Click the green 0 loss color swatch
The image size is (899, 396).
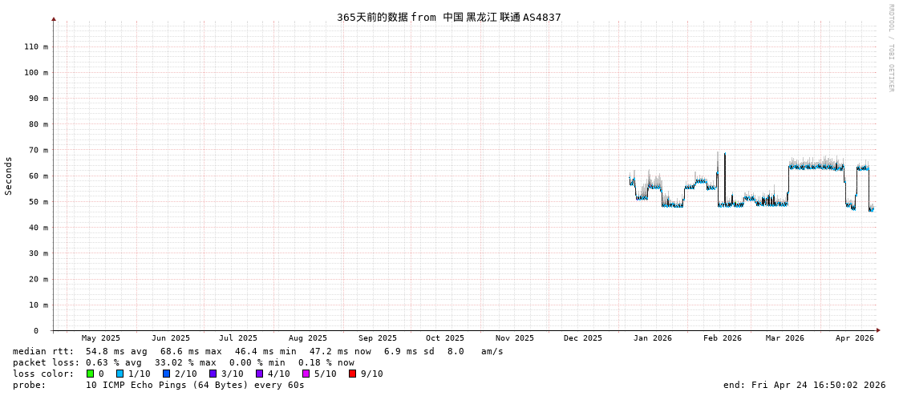pyautogui.click(x=90, y=374)
